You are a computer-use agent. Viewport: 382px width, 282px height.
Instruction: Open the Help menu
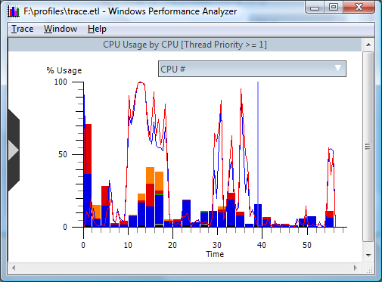pyautogui.click(x=97, y=29)
